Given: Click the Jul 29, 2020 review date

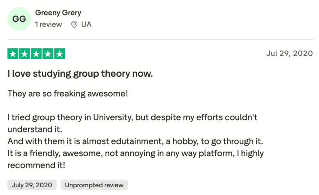Looking at the screenshot, I should pyautogui.click(x=289, y=54).
